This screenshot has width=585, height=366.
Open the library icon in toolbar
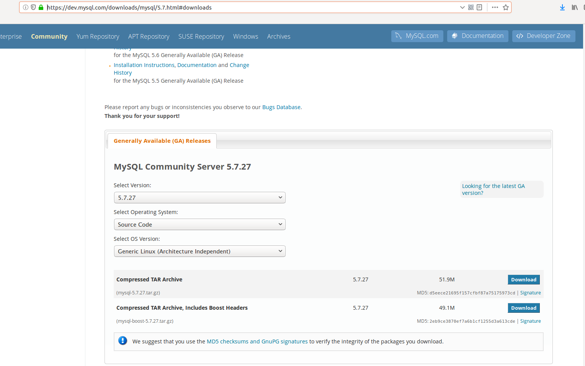575,7
